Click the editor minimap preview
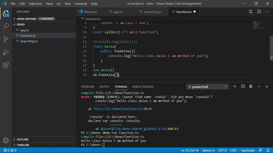The width and height of the screenshot is (273, 153). click(x=259, y=25)
